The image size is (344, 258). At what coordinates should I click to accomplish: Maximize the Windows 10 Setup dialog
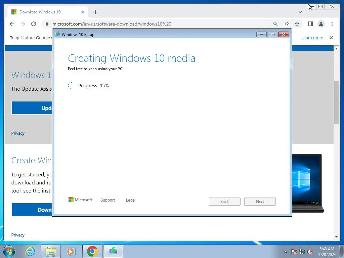(x=272, y=35)
